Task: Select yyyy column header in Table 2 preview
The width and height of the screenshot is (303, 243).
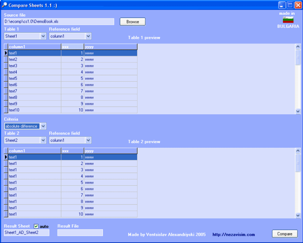Action: tap(111, 151)
